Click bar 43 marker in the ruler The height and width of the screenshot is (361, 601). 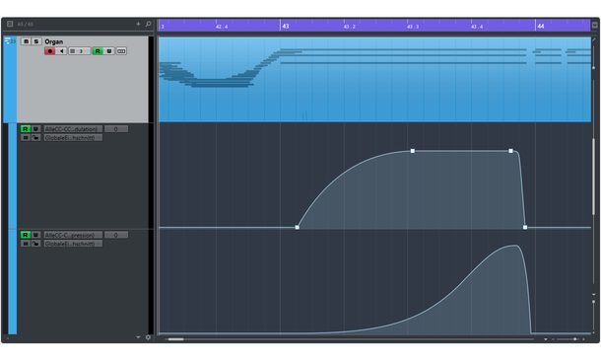point(285,26)
